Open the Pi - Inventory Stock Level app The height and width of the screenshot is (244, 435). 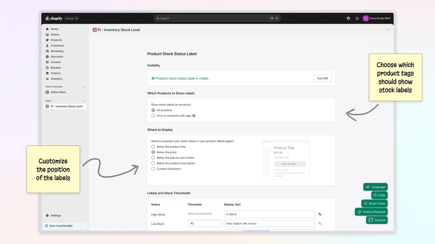tap(66, 106)
